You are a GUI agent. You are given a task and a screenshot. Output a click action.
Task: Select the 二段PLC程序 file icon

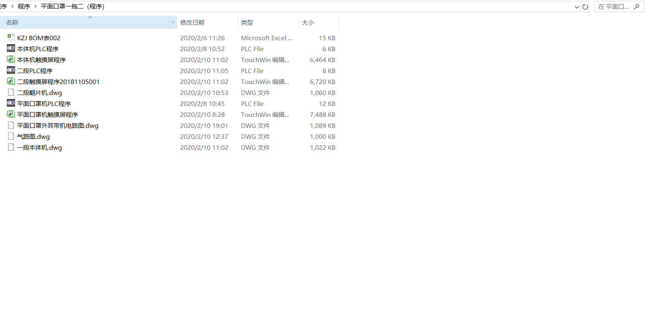coord(11,70)
